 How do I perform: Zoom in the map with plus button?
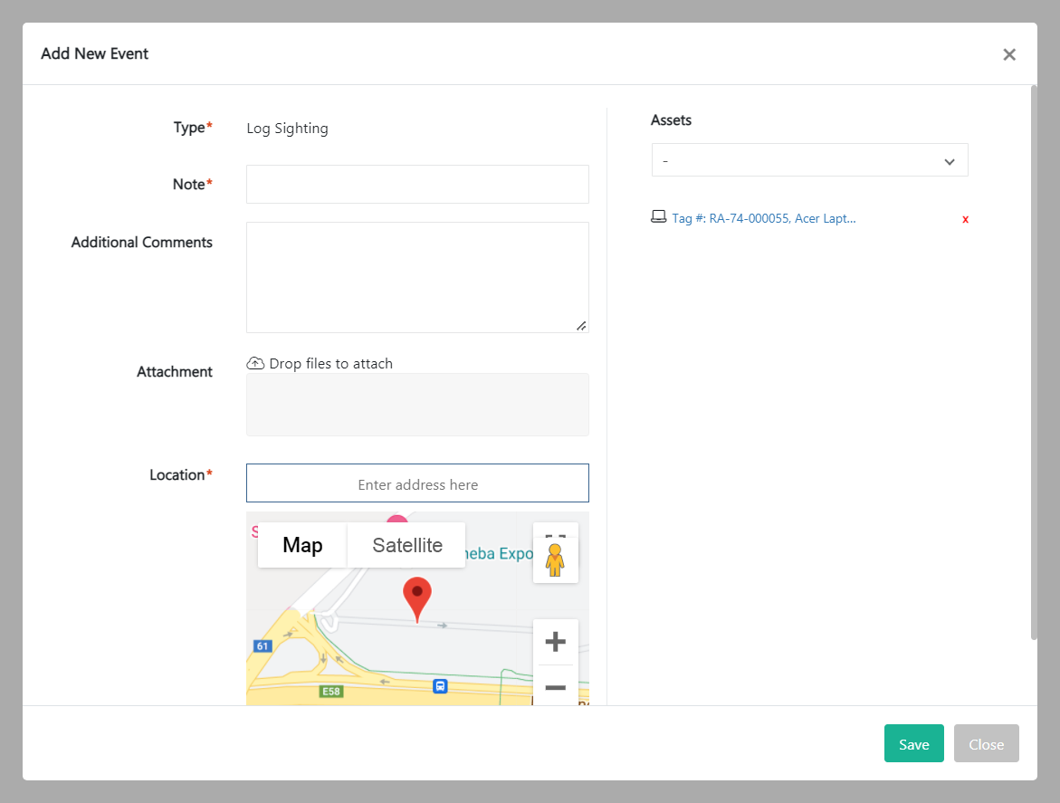point(555,642)
